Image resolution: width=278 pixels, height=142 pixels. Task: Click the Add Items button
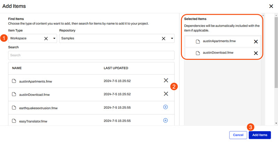pyautogui.click(x=260, y=135)
